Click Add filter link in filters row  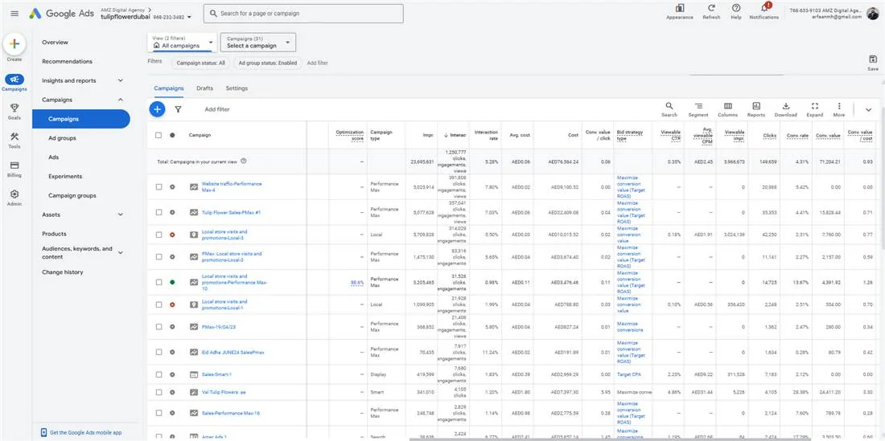[317, 63]
